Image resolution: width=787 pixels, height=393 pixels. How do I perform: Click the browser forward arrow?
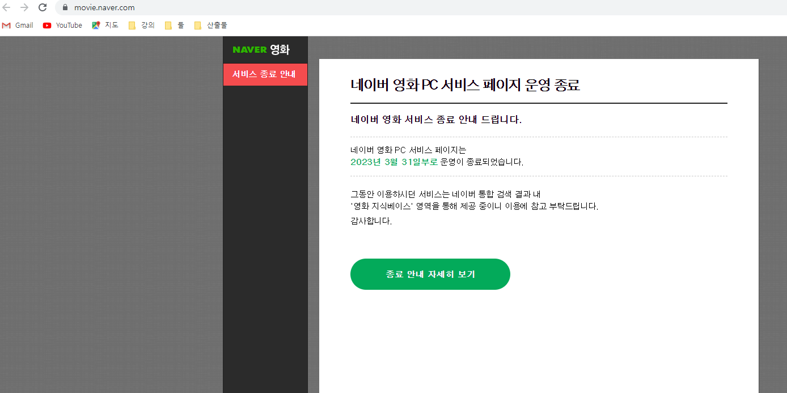24,7
